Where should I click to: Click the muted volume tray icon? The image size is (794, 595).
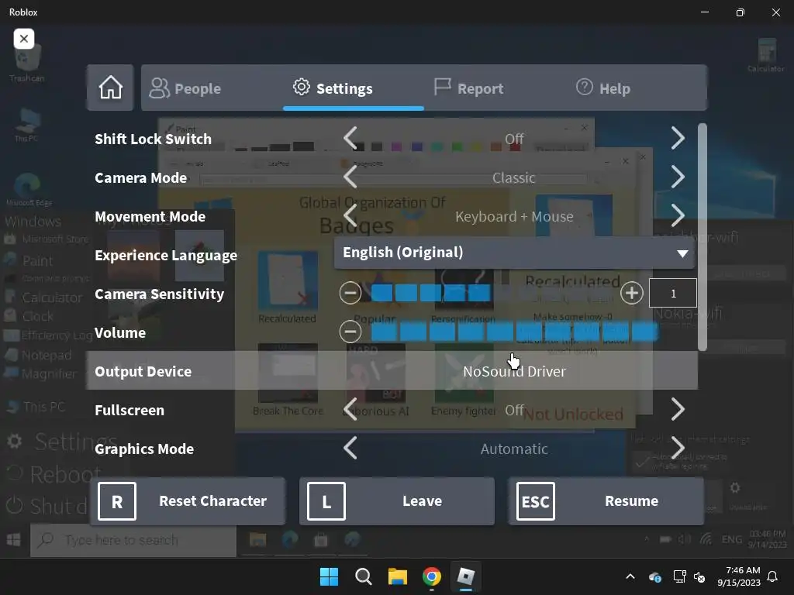click(x=700, y=576)
